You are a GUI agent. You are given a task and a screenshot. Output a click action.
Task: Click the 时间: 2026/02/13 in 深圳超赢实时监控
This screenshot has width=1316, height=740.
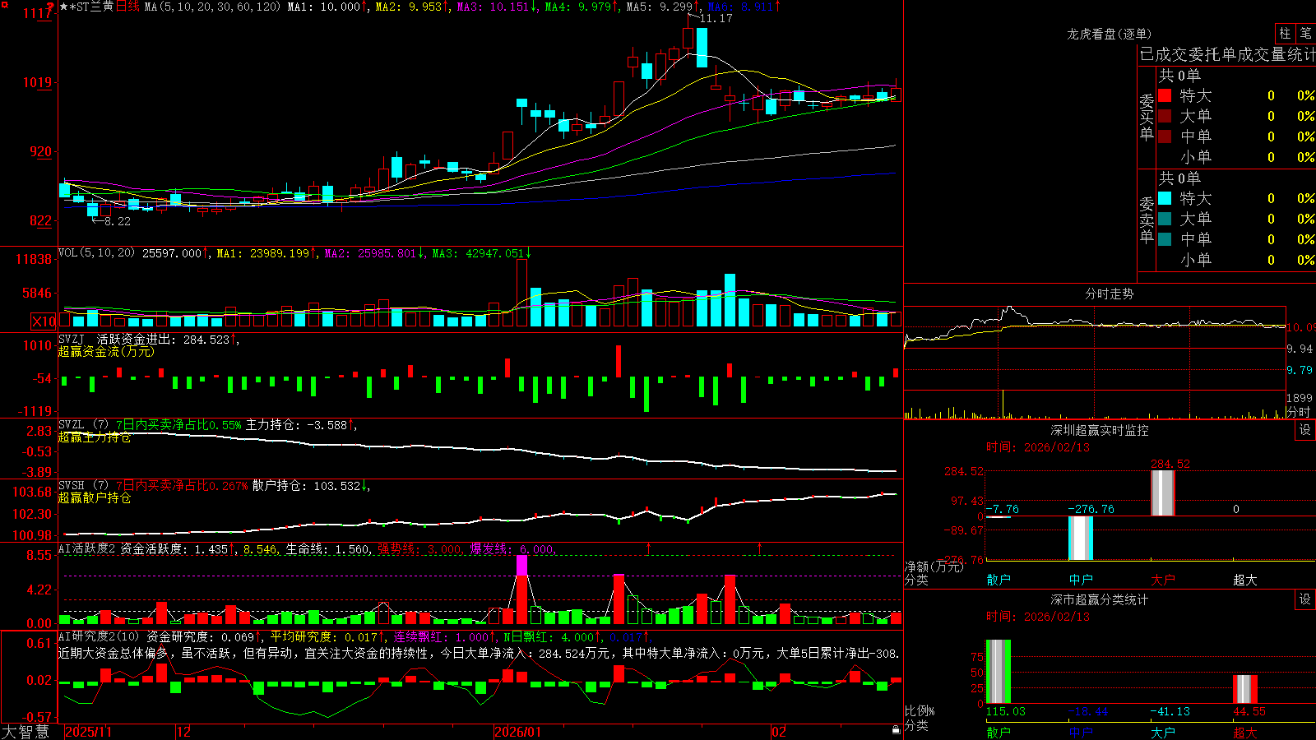[1038, 447]
